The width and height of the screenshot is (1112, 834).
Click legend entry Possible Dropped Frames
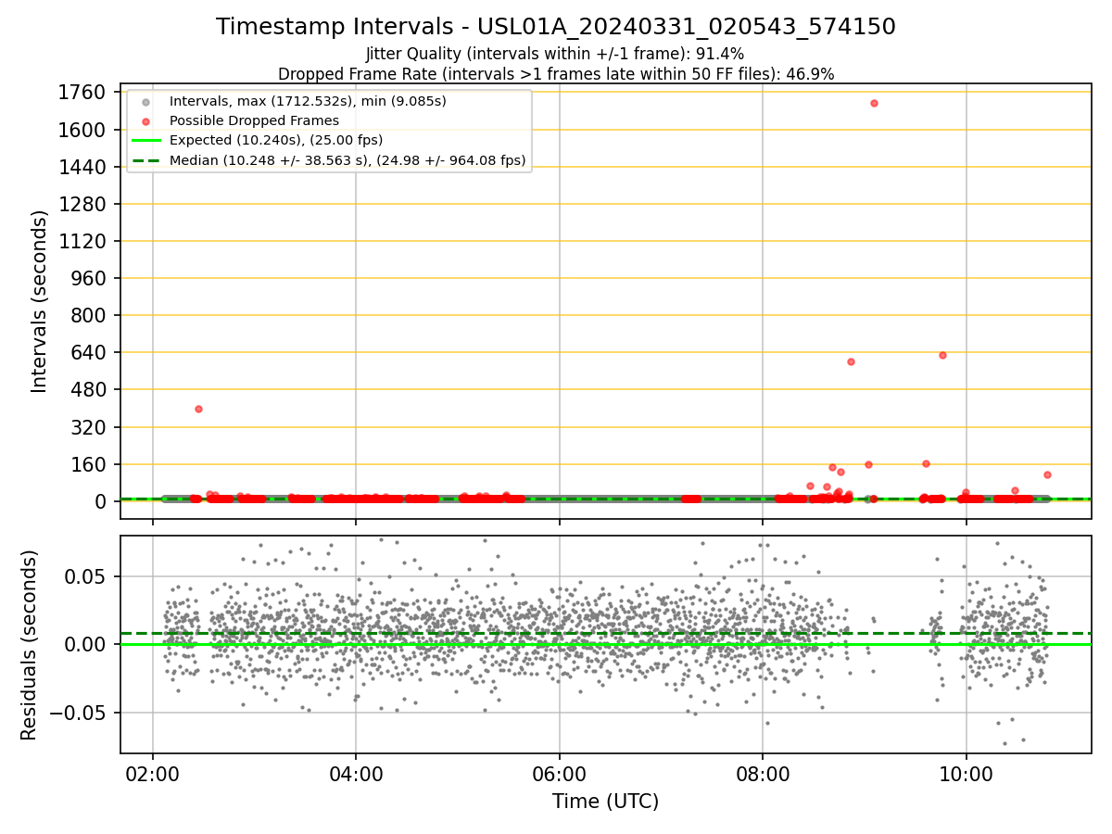click(x=254, y=120)
